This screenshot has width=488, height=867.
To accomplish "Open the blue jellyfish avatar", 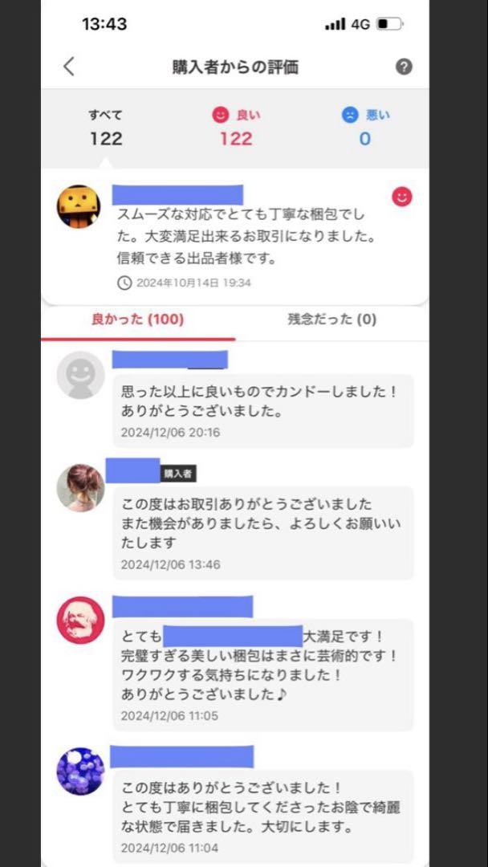I will point(81,771).
